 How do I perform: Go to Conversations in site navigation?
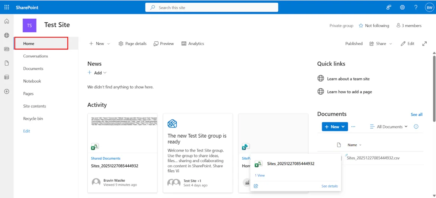pos(35,56)
